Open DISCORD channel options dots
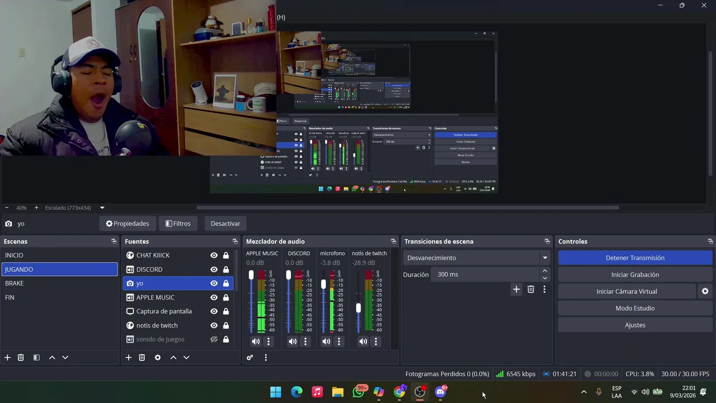The width and height of the screenshot is (716, 403). coord(305,341)
